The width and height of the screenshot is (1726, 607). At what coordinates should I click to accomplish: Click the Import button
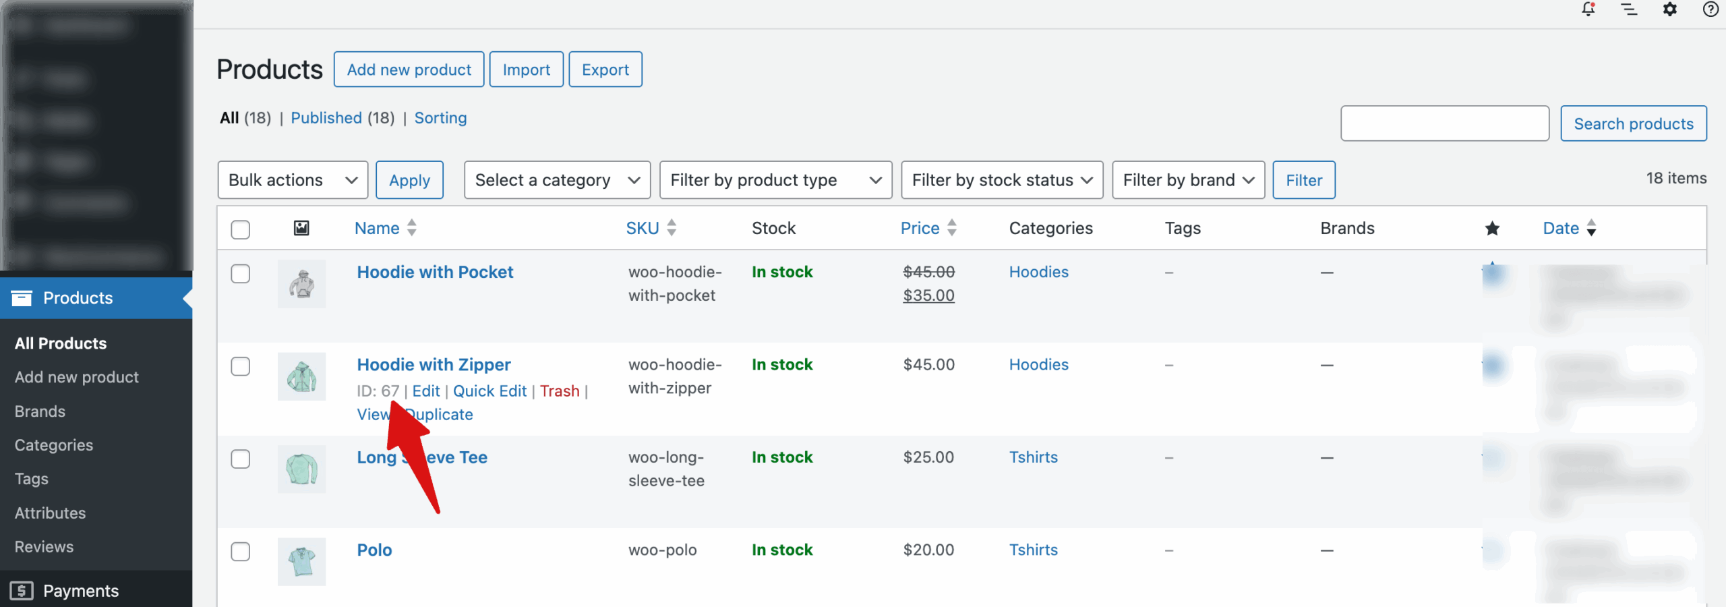(x=527, y=69)
